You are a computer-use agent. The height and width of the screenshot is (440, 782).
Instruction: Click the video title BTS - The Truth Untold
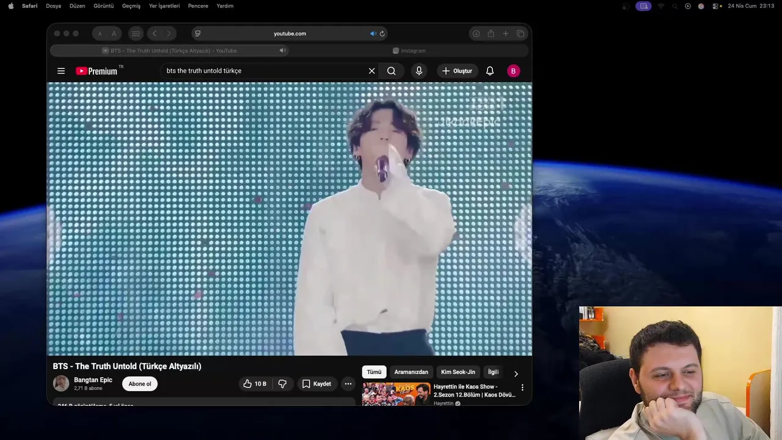[x=127, y=366]
